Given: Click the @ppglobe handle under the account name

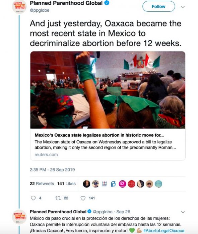Looking at the screenshot, I should coord(40,10).
